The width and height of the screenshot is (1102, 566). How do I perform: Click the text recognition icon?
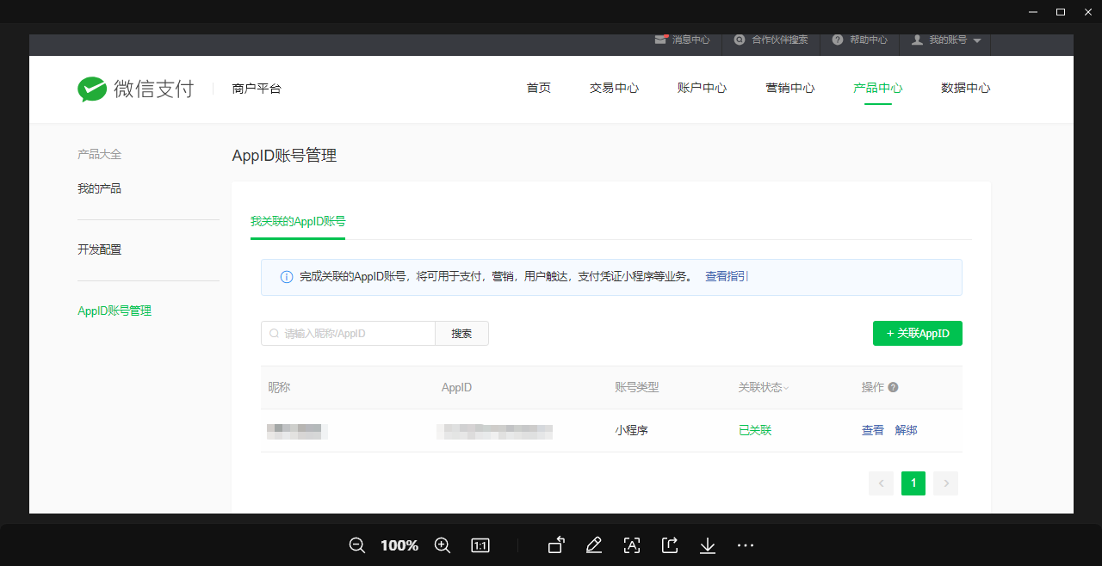click(632, 545)
